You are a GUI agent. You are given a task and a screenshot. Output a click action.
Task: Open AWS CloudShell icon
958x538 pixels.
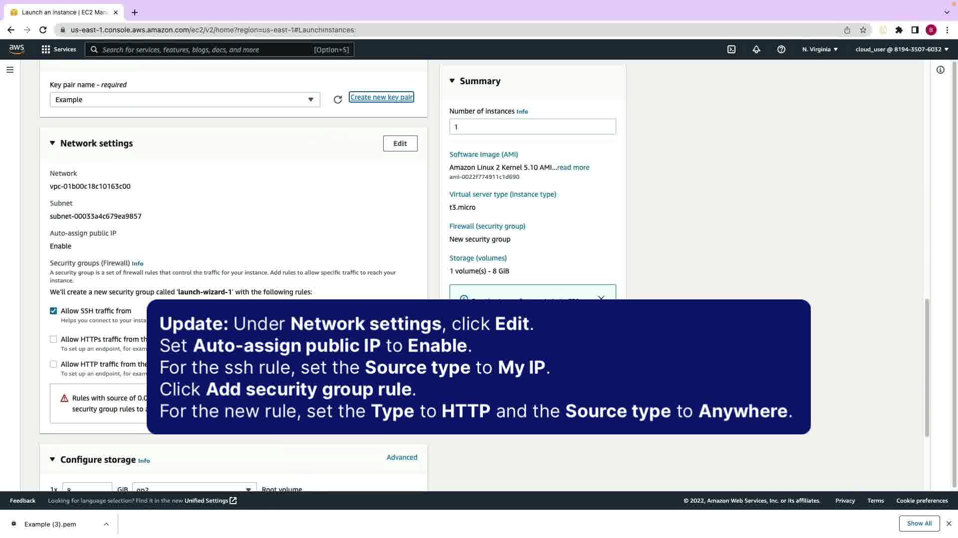tap(731, 49)
